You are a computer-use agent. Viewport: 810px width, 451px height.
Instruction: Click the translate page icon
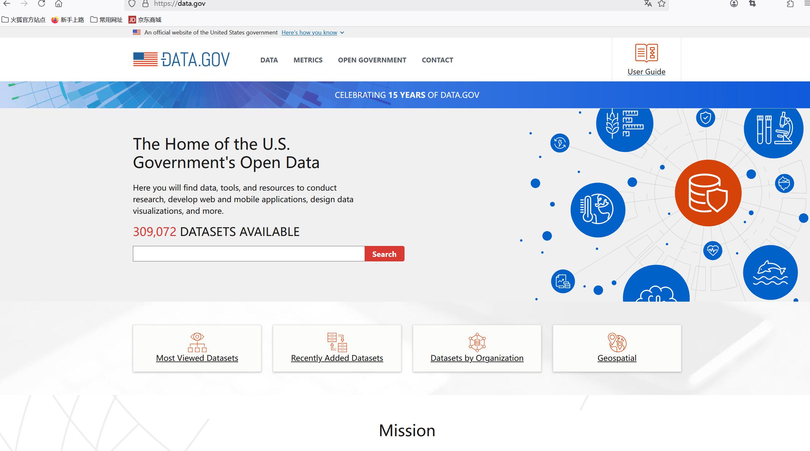point(648,4)
